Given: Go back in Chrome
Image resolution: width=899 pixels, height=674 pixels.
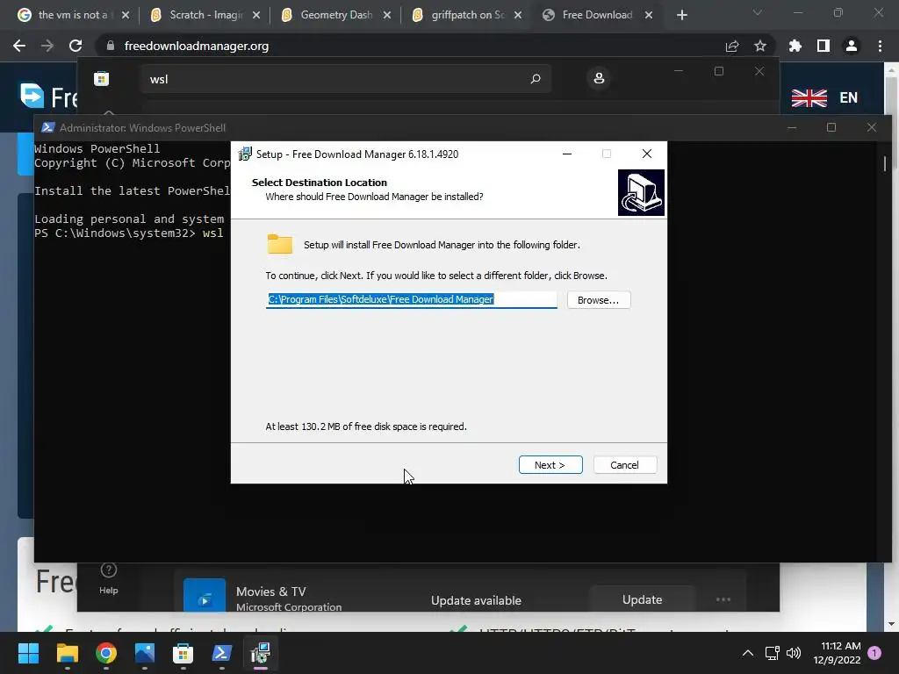Looking at the screenshot, I should coord(19,46).
